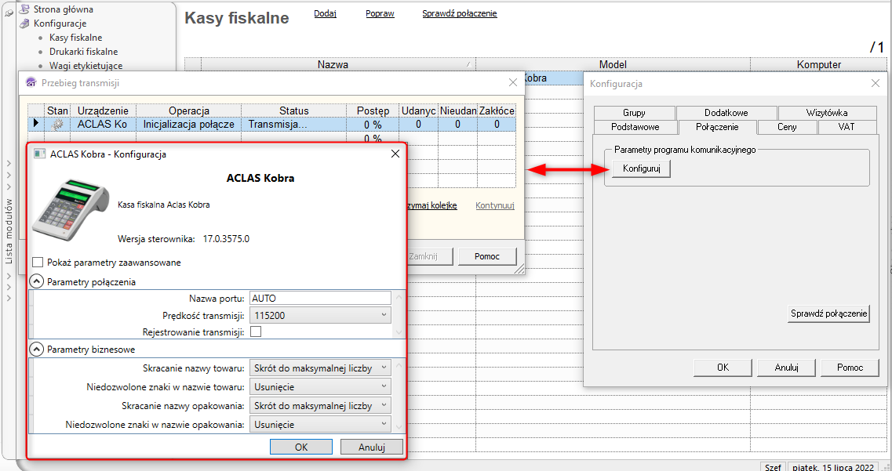Open Skracanie nazwy towaru dropdown

(320, 368)
